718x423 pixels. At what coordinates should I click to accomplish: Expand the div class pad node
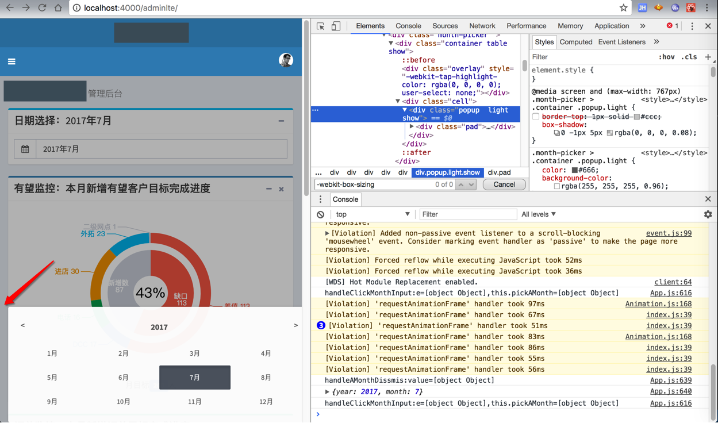tap(412, 126)
